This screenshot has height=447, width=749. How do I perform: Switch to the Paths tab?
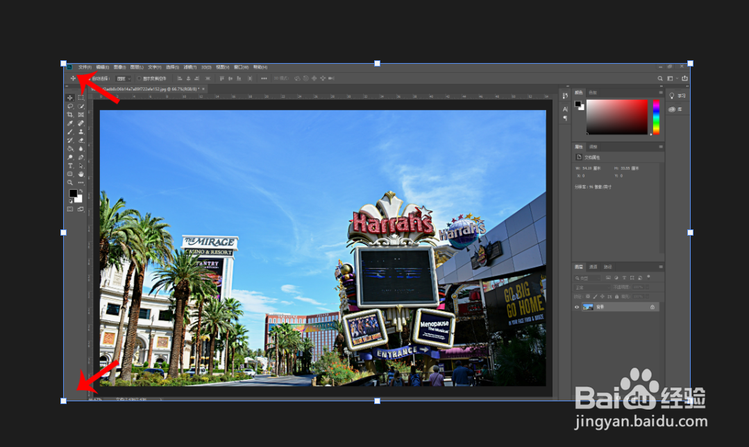607,267
